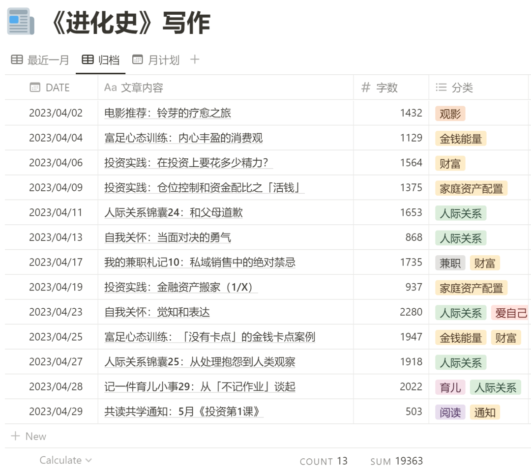Click the 家庭资产配置 tag in the 2023/04/09 row
This screenshot has width=531, height=472.
click(471, 188)
